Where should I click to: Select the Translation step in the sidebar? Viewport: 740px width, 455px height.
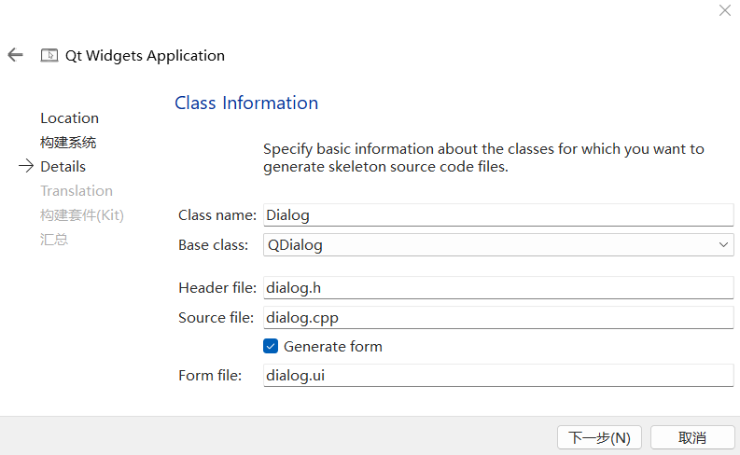[x=77, y=191]
